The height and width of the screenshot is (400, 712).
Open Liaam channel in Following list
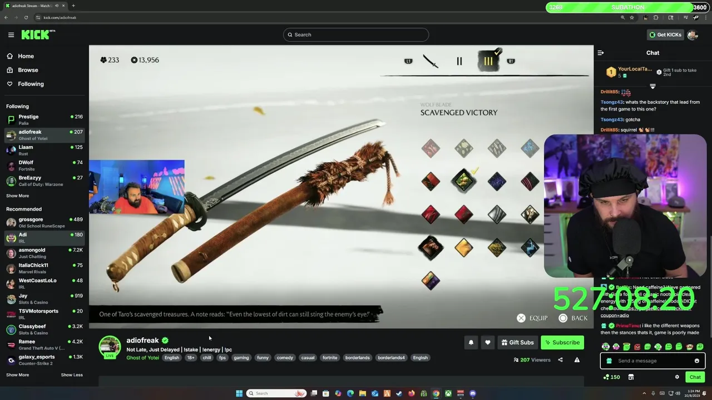[44, 150]
